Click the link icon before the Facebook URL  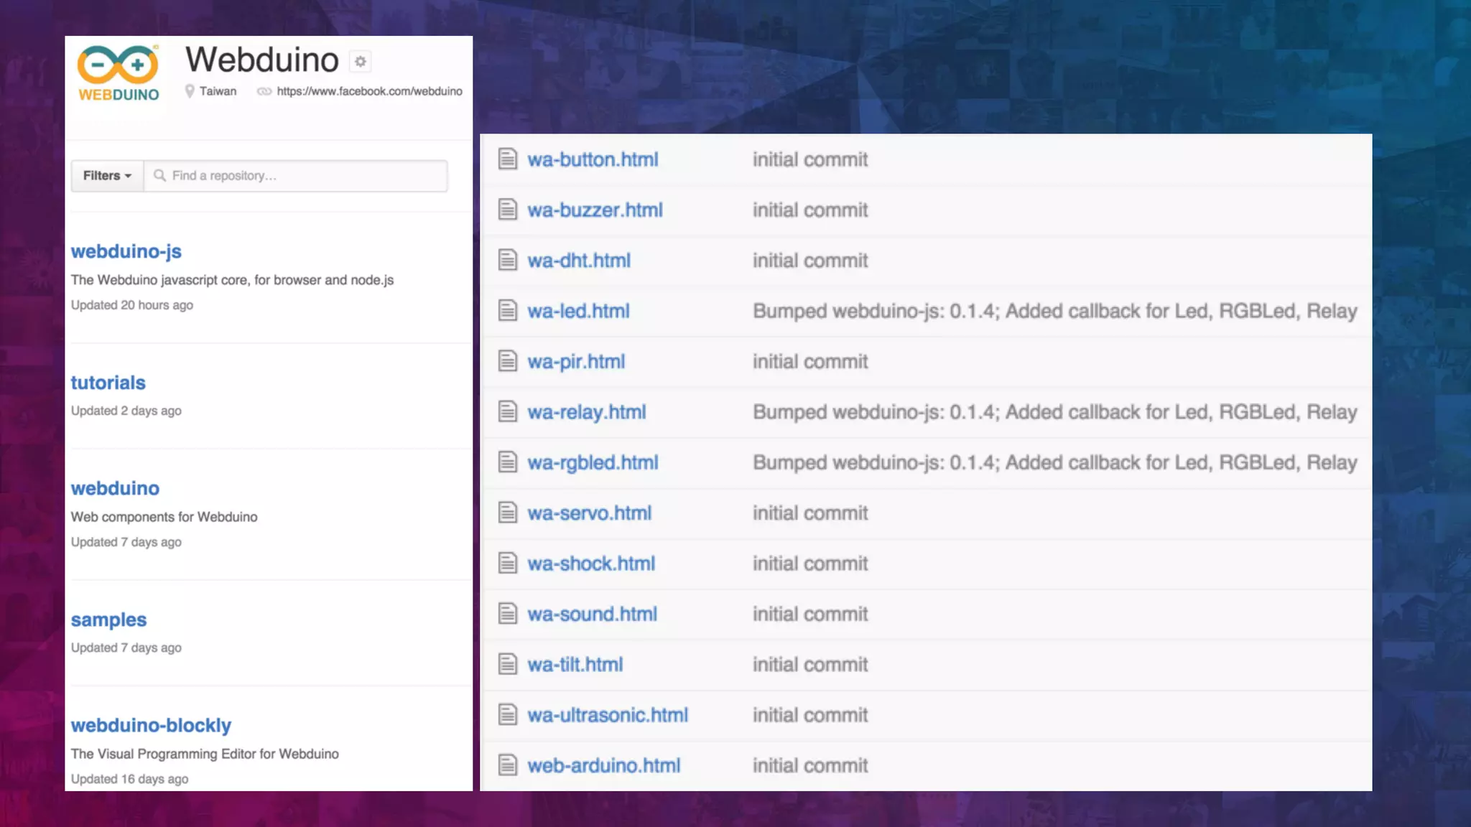click(x=264, y=91)
